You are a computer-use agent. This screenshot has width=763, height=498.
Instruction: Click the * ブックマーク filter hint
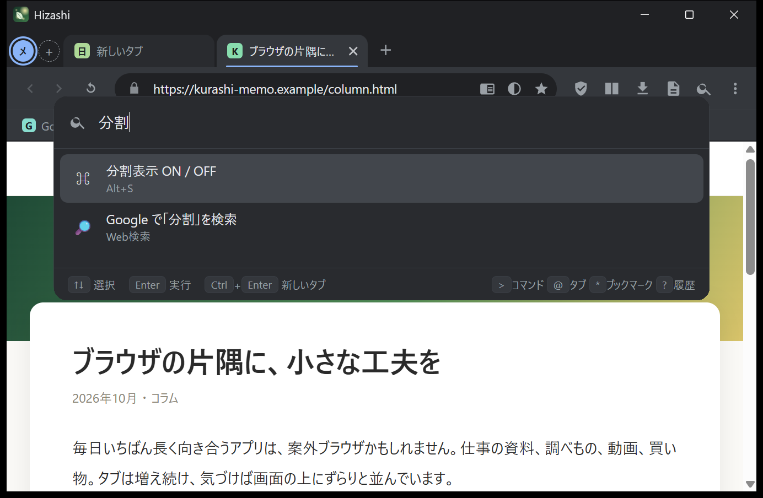pos(621,285)
